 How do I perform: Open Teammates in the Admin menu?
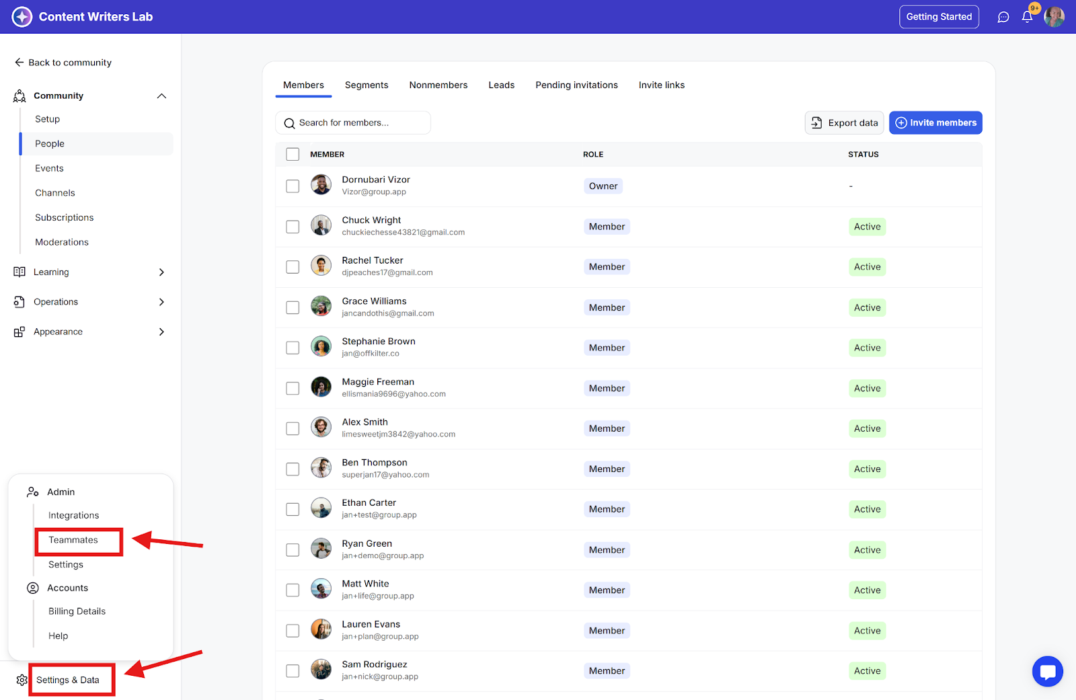point(73,540)
